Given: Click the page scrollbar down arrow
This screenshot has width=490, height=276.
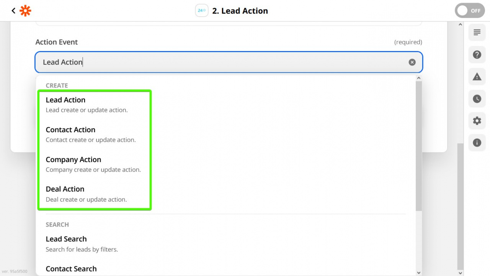Looking at the screenshot, I should (460, 273).
